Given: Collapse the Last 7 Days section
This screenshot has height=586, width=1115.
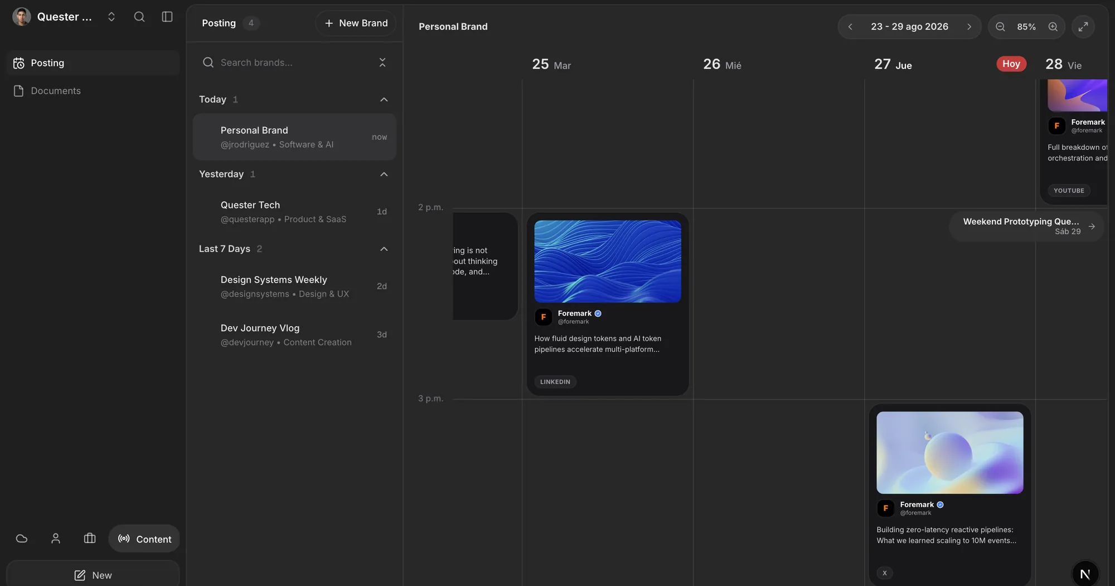Looking at the screenshot, I should pos(384,249).
